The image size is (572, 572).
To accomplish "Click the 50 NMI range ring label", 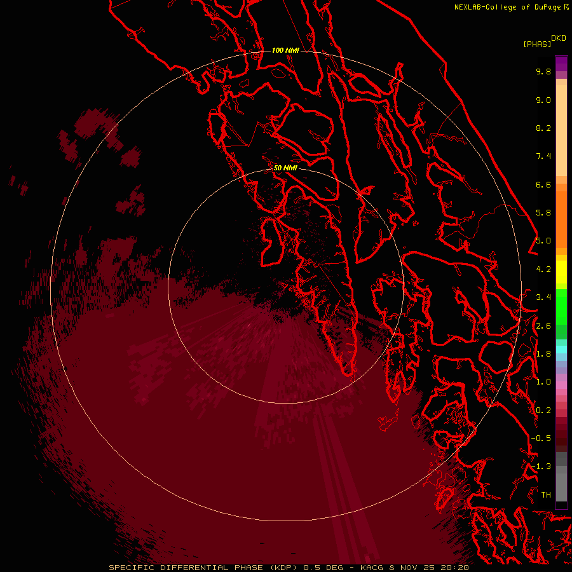I will point(285,168).
